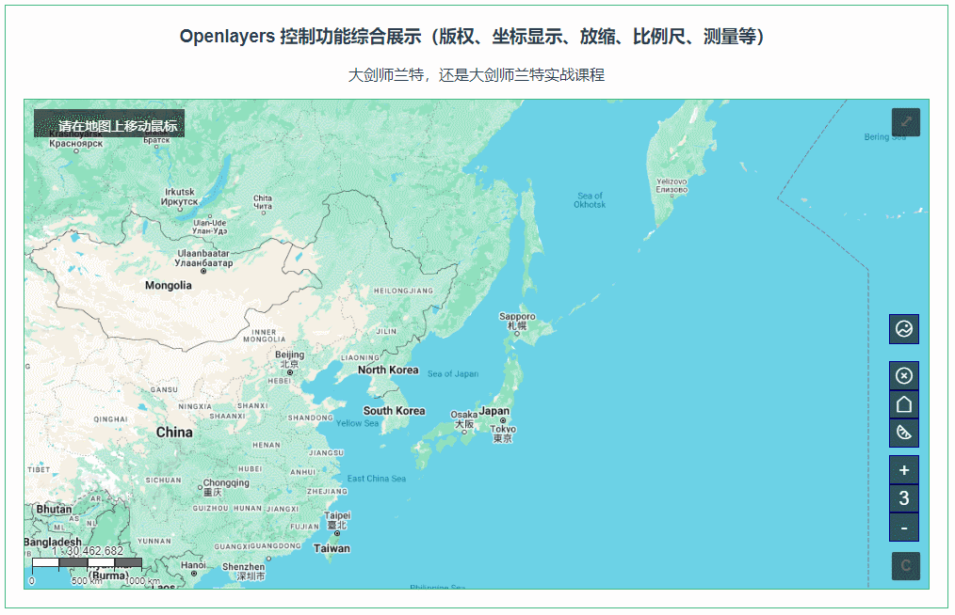The image size is (955, 615).
Task: Zoom in with the plus button
Action: [x=904, y=469]
